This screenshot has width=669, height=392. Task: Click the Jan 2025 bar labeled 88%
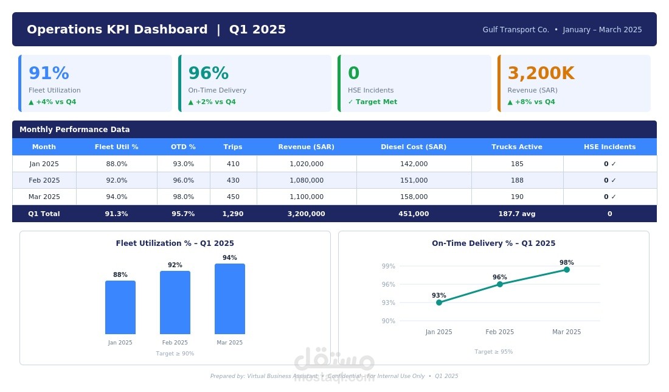[120, 307]
